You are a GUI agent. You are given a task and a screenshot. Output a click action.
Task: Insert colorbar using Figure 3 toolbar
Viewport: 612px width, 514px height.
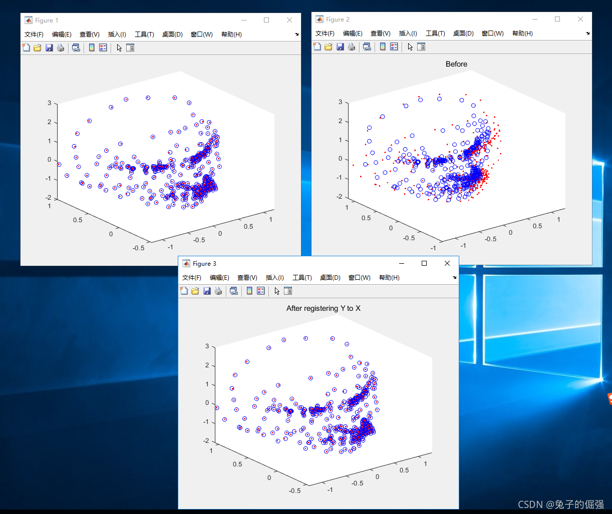[x=249, y=291]
